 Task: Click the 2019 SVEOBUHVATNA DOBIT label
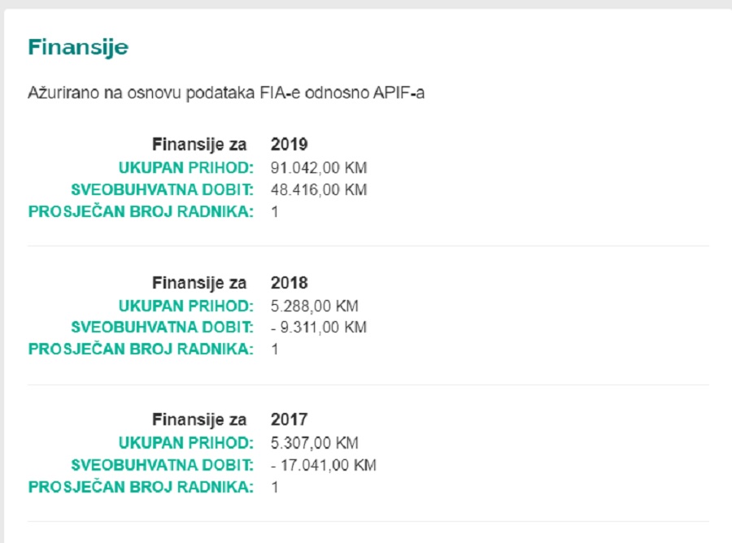(162, 189)
